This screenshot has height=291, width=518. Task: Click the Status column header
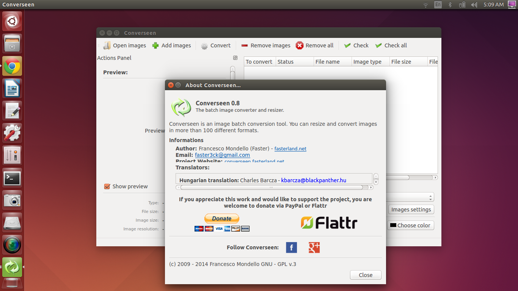tap(295, 62)
